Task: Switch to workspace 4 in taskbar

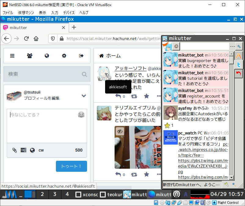Action: [67, 194]
